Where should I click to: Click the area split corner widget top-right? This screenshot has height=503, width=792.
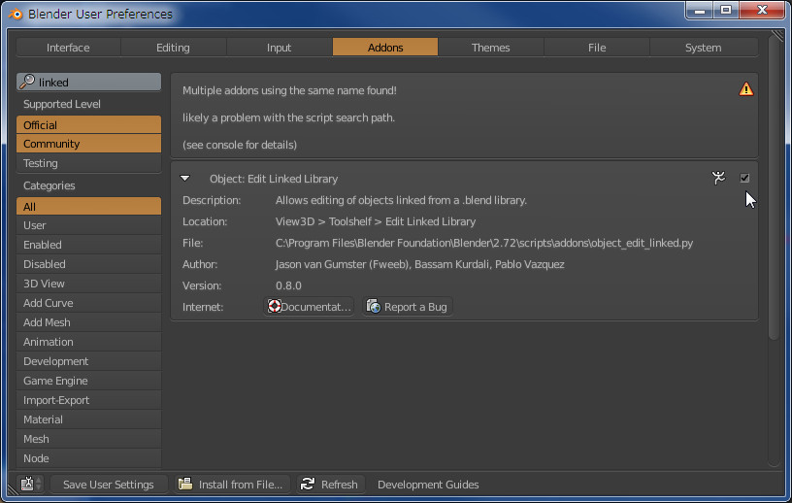point(777,35)
